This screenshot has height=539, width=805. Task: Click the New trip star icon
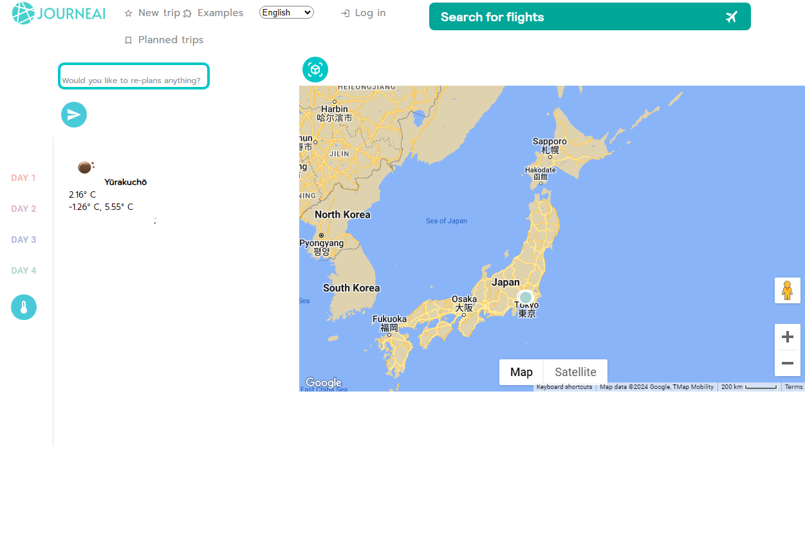point(128,14)
